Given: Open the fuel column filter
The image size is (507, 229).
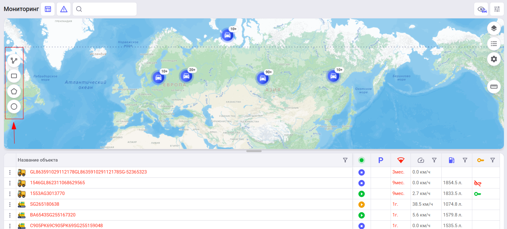Looking at the screenshot, I should tap(465, 160).
